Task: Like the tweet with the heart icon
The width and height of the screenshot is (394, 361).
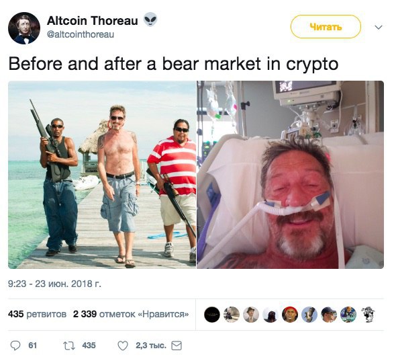Action: coord(123,346)
